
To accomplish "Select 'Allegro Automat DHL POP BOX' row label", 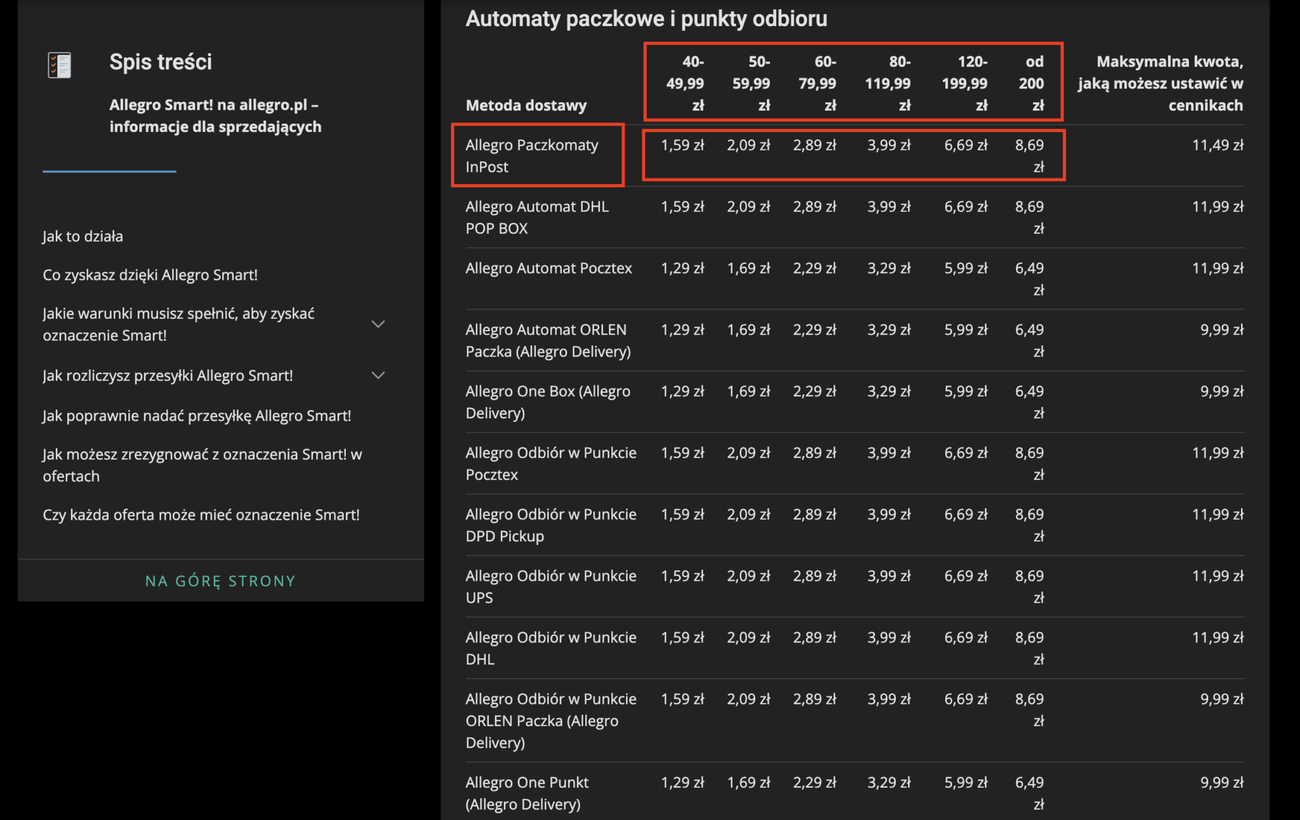I will coord(537,217).
